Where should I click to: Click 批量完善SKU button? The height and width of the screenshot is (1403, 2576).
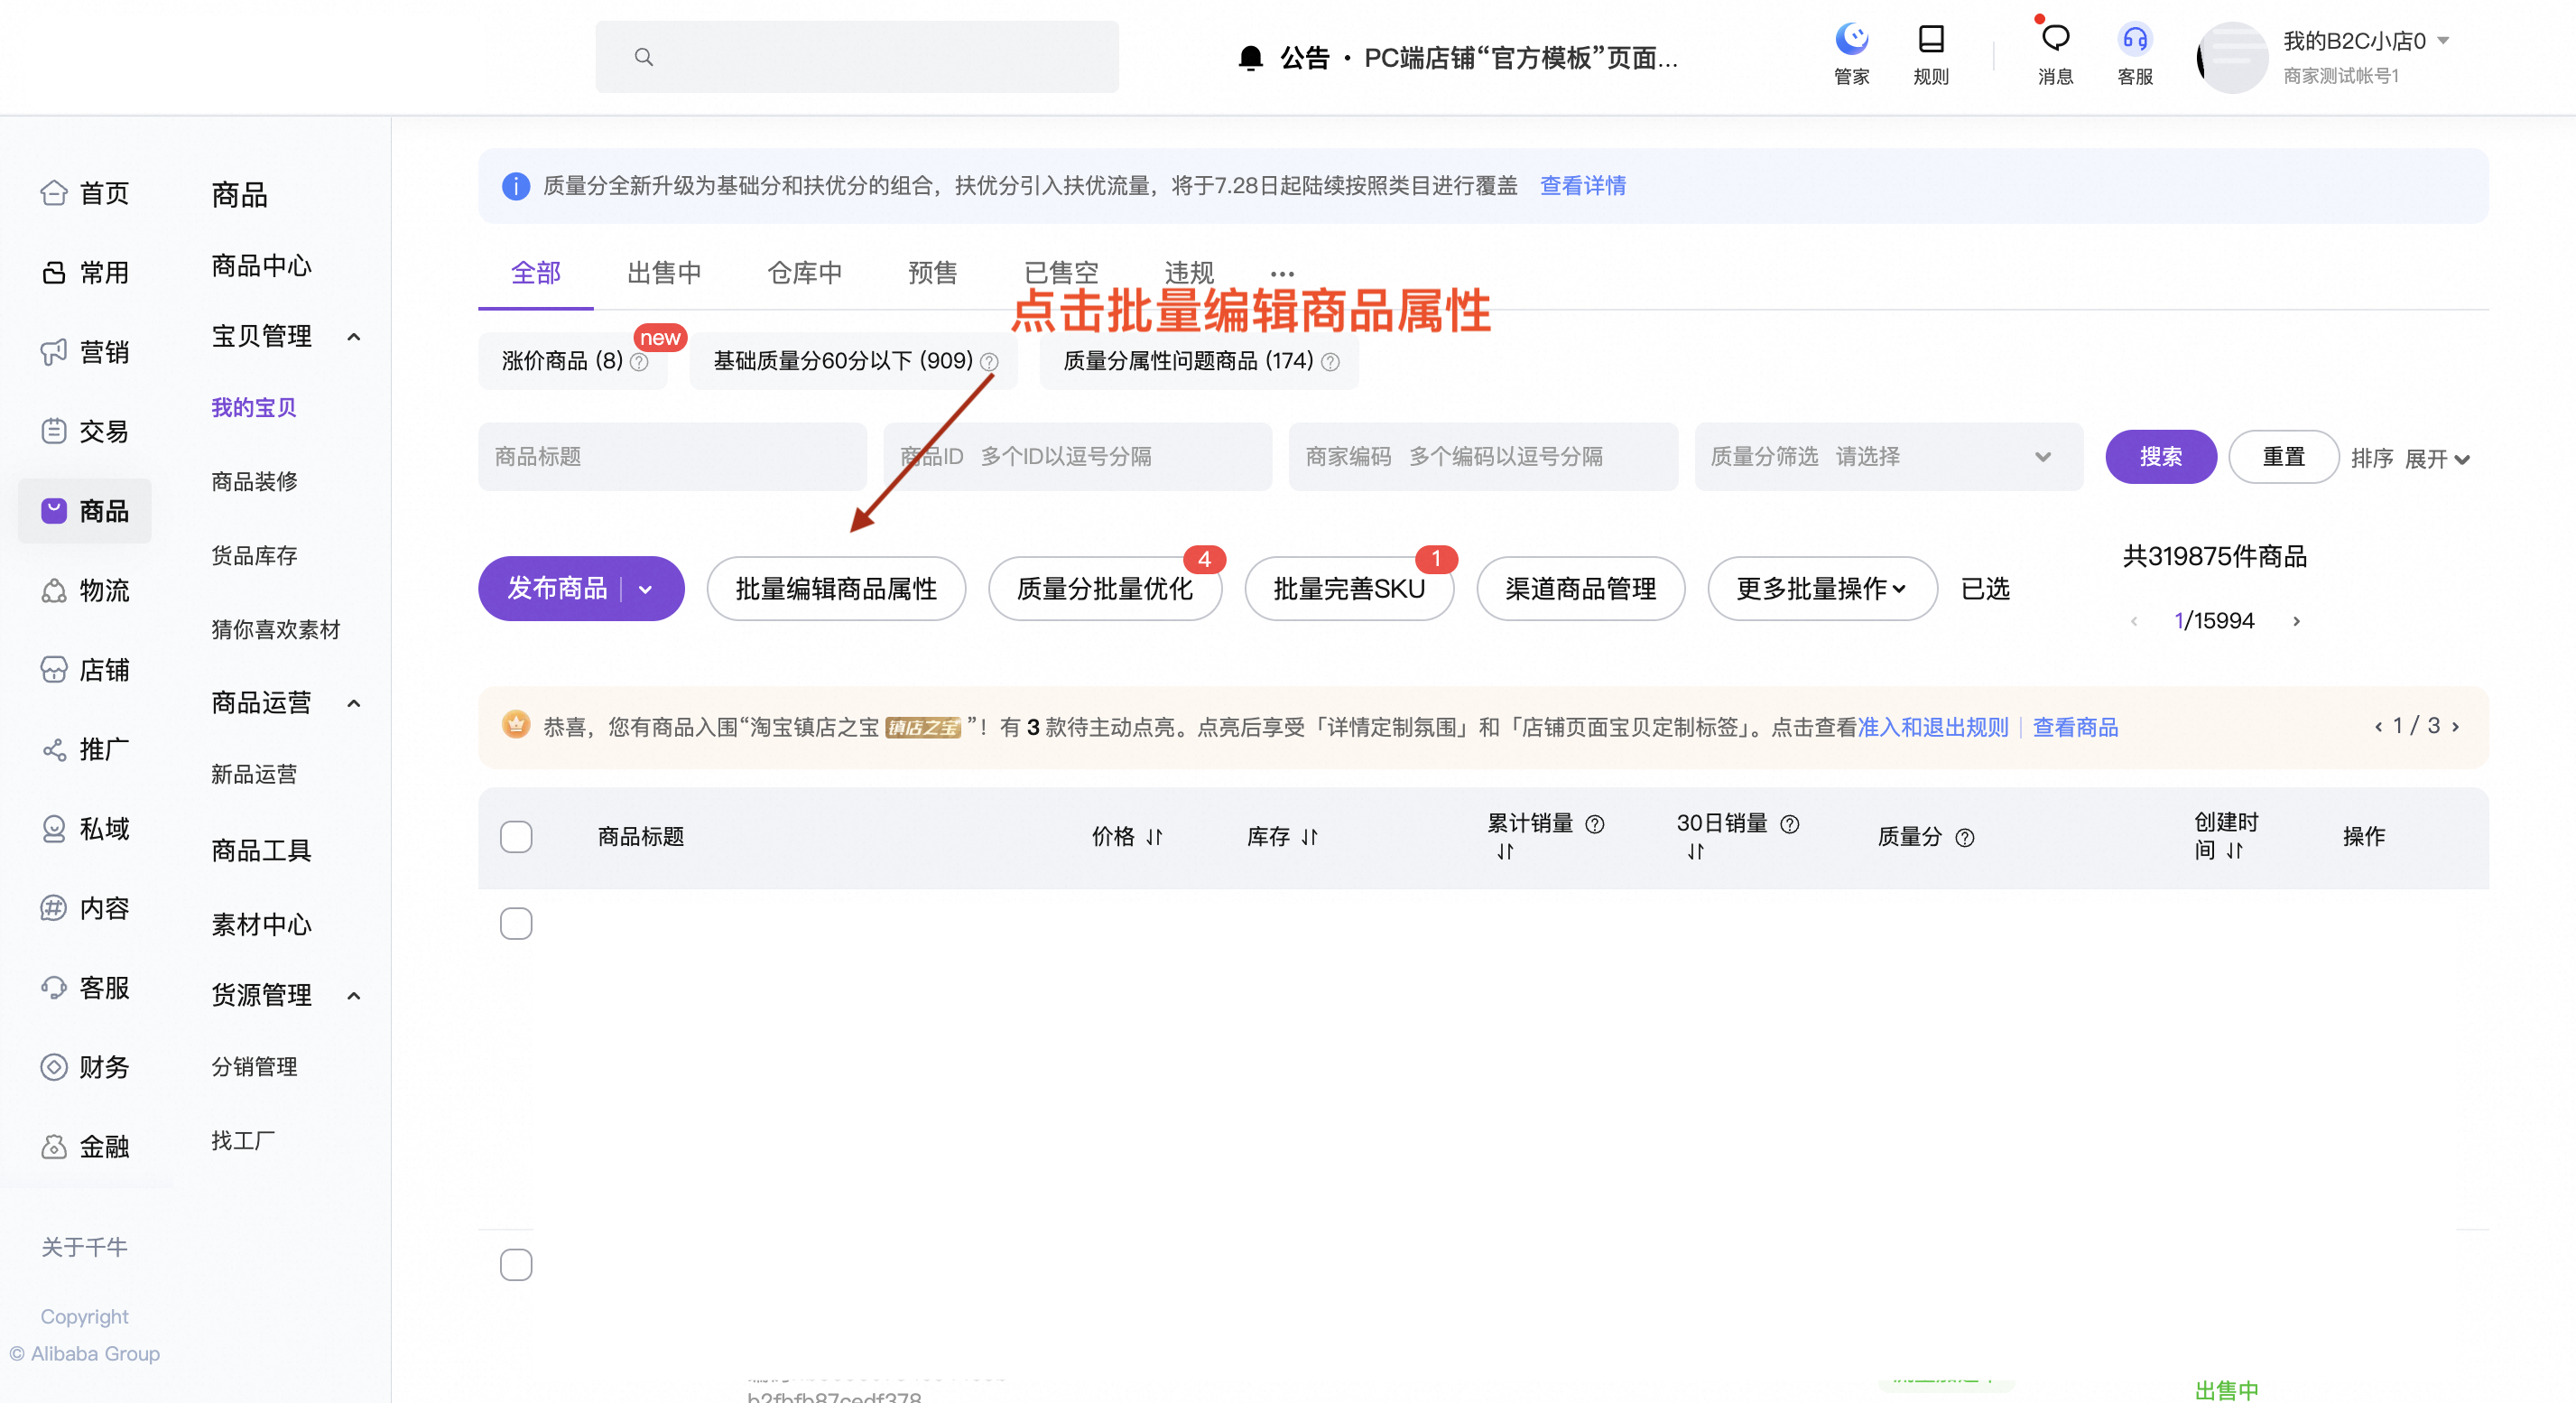(1349, 589)
